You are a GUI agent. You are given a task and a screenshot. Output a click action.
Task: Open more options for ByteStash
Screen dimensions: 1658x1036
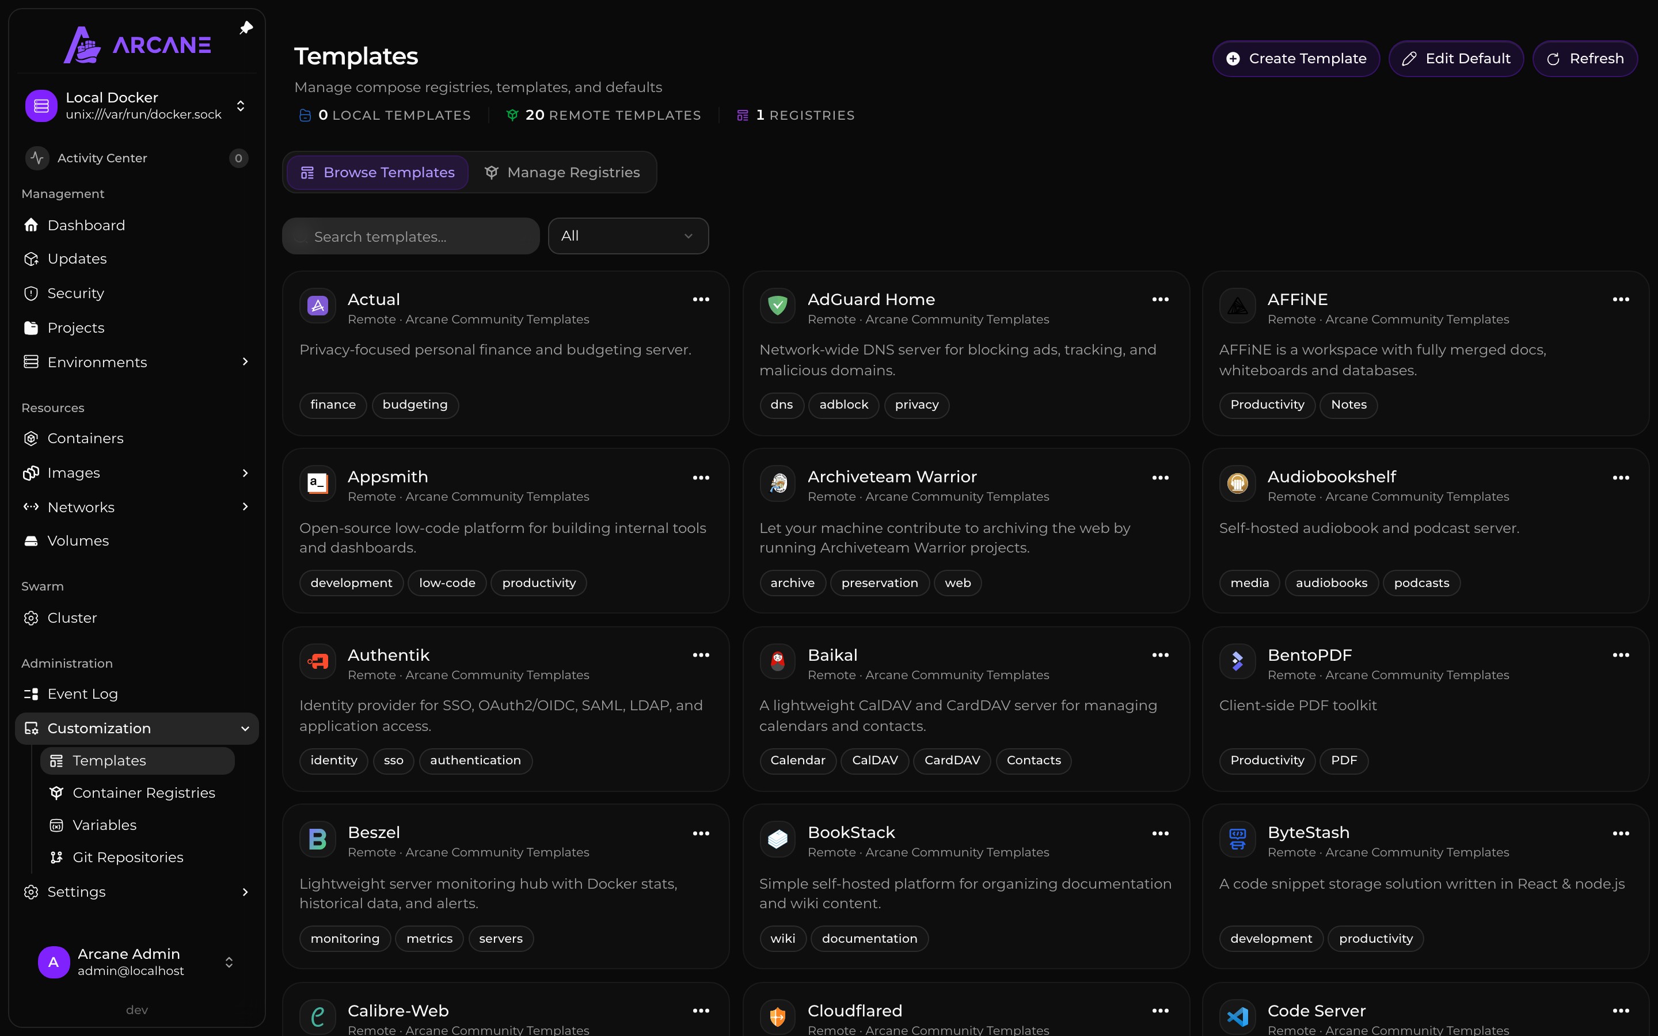1621,833
